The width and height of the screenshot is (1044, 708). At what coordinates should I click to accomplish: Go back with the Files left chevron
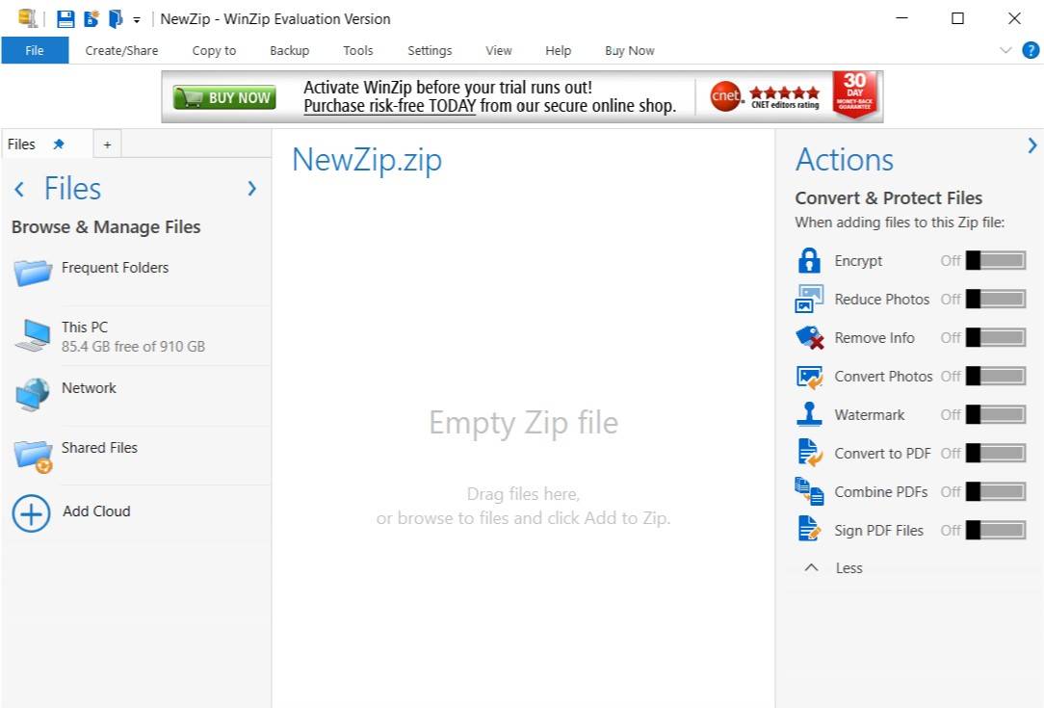(19, 189)
